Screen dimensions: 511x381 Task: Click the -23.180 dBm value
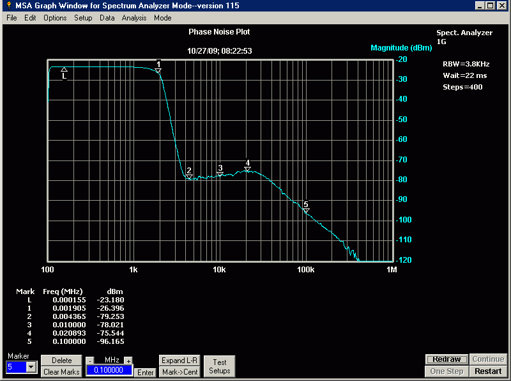click(111, 300)
